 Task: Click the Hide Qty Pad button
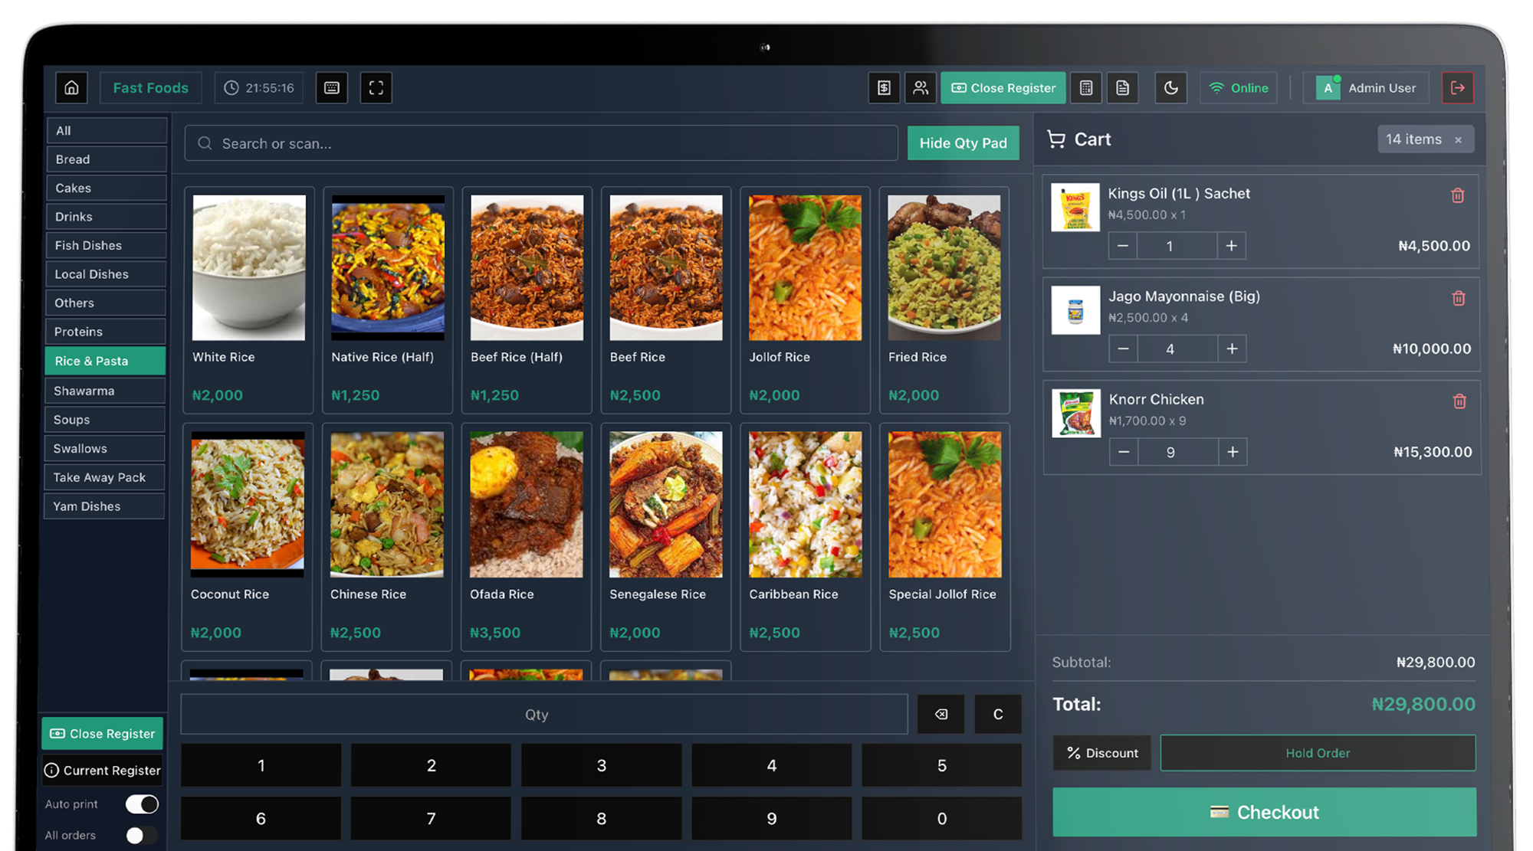963,143
